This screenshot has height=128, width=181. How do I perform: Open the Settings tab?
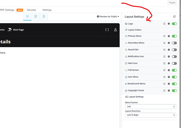[x=47, y=10]
